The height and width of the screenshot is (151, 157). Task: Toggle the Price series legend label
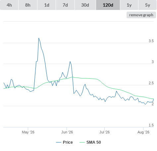click(x=68, y=142)
